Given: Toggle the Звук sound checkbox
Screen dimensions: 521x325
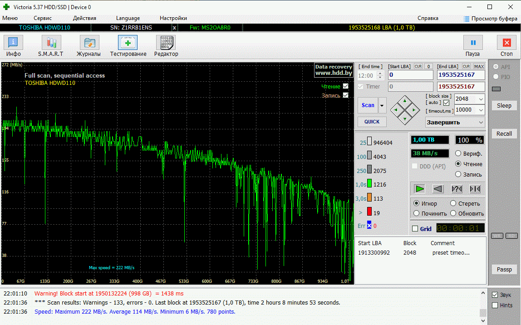Looking at the screenshot, I should point(495,295).
